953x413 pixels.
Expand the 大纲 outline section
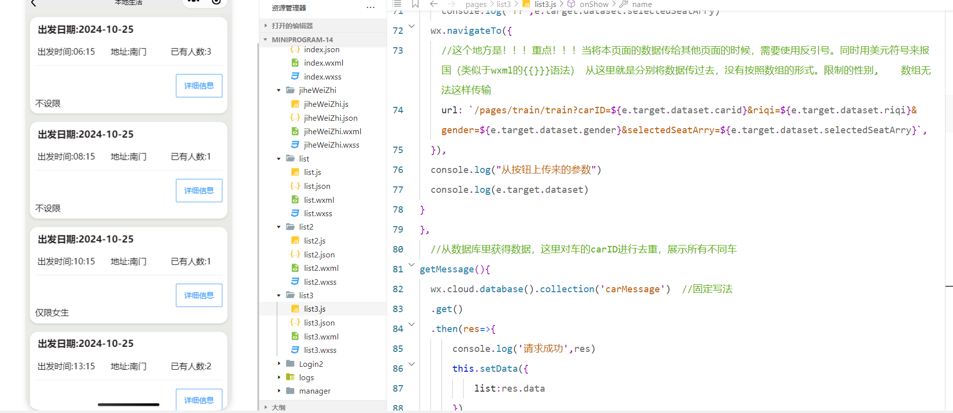pyautogui.click(x=266, y=407)
